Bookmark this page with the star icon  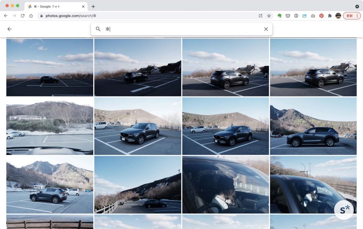pyautogui.click(x=269, y=16)
